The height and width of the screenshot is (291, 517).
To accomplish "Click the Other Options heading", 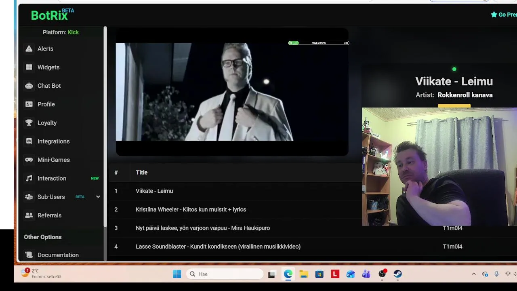I will 43,237.
